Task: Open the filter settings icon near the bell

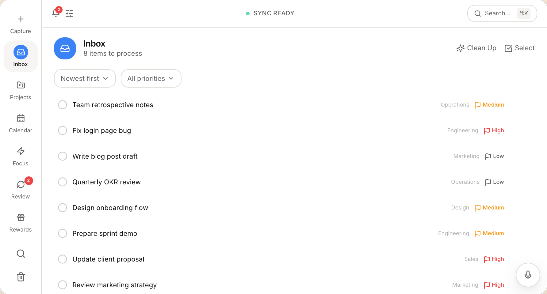Action: [x=69, y=13]
